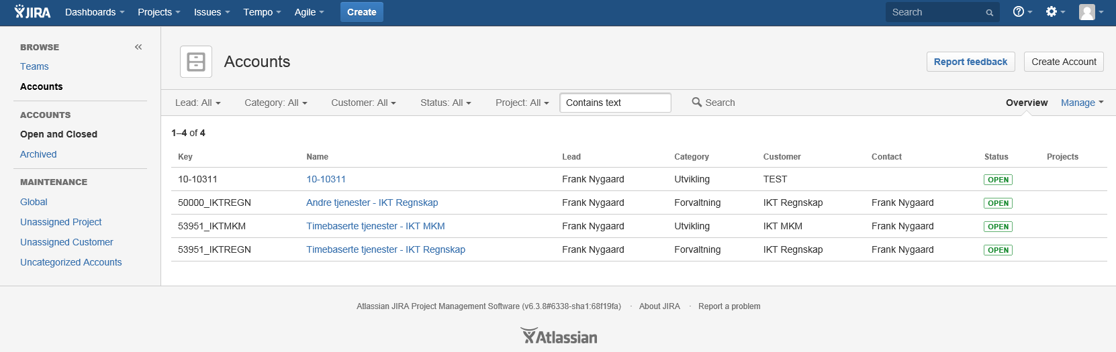This screenshot has height=352, width=1116.
Task: Open the Dashboards menu
Action: 95,12
